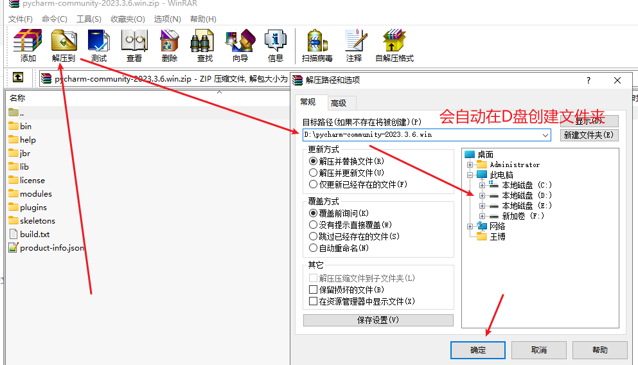Click the 测试 (Test) toolbar icon
Image resolution: width=638 pixels, height=365 pixels.
pyautogui.click(x=99, y=40)
